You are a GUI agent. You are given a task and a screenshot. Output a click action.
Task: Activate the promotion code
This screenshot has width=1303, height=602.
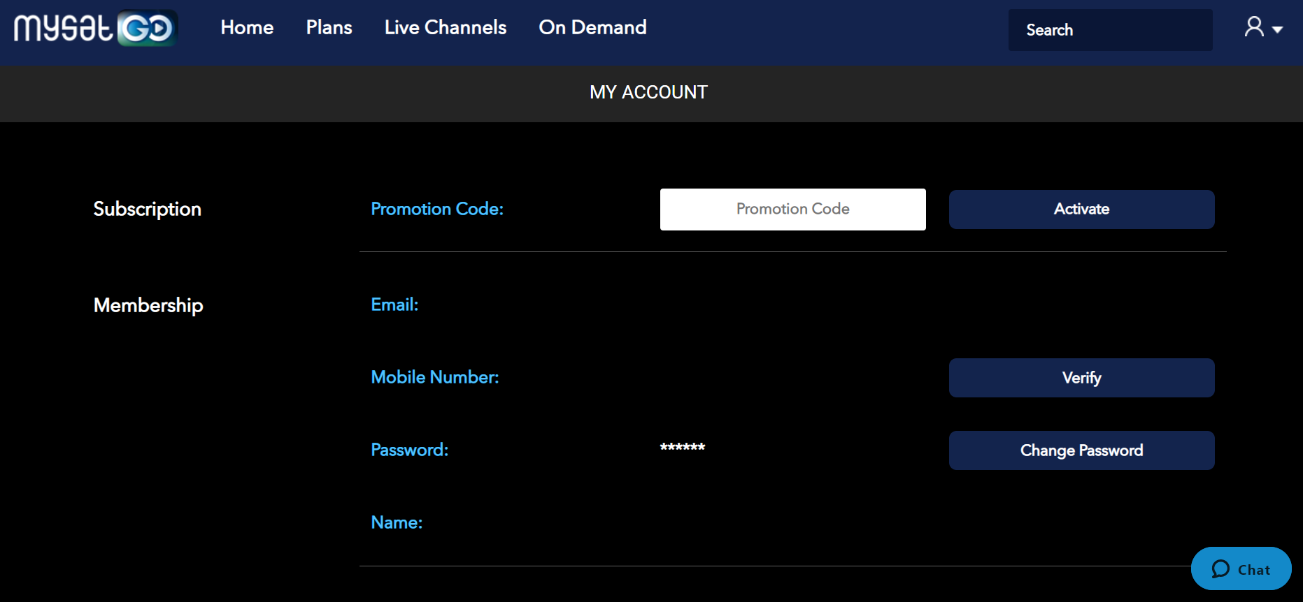point(1081,209)
